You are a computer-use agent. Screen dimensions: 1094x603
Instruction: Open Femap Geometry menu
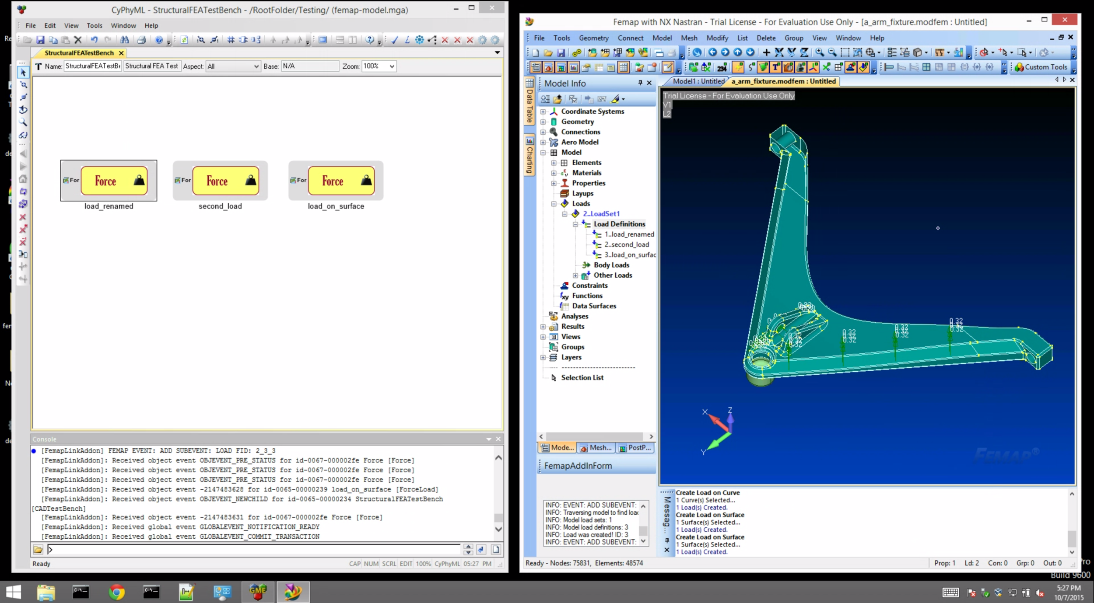(593, 38)
